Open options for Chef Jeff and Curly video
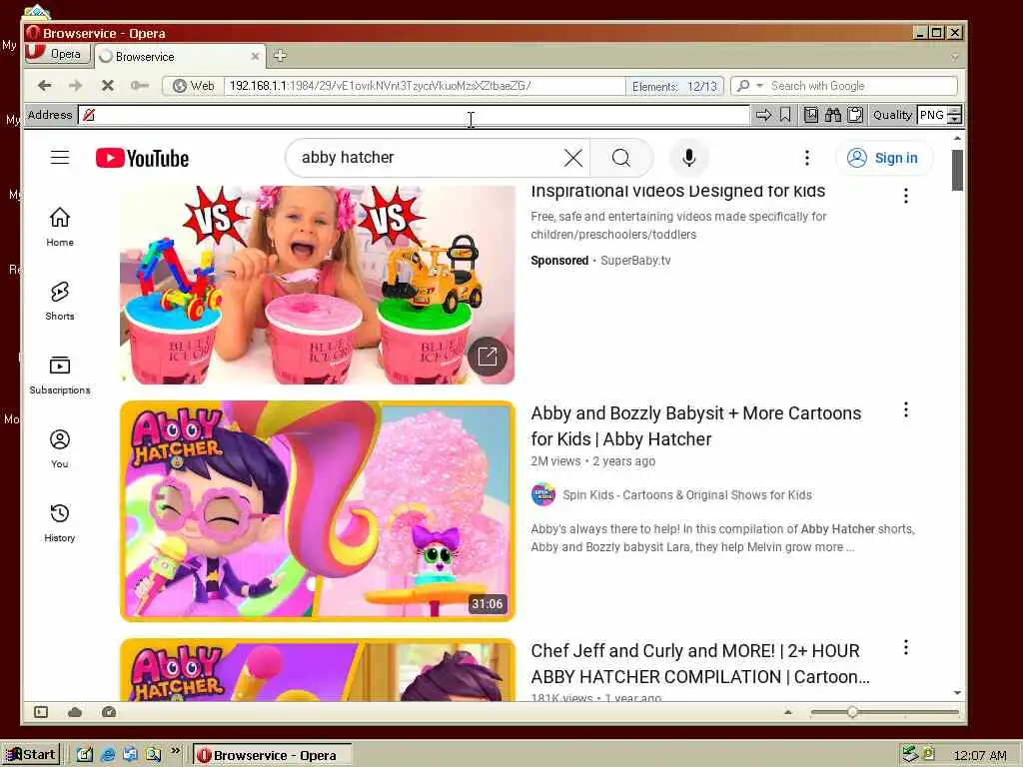 [905, 647]
